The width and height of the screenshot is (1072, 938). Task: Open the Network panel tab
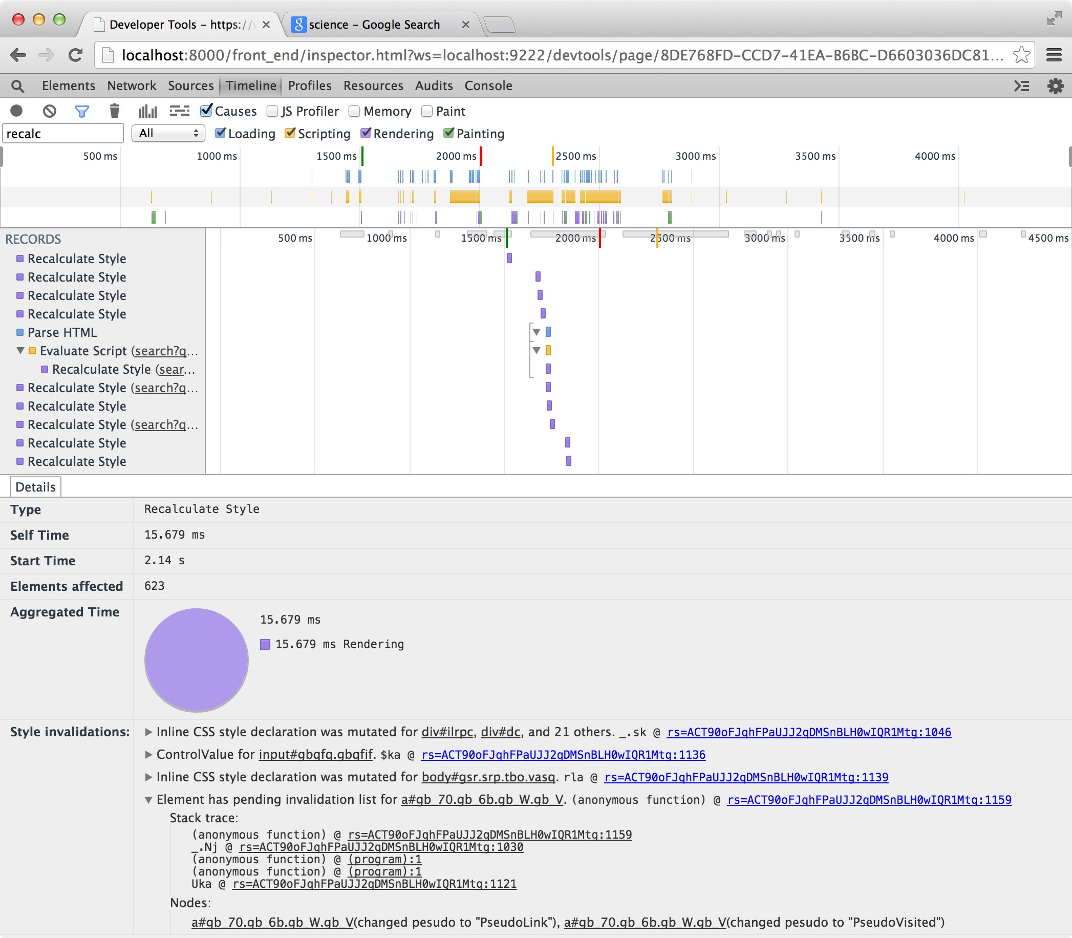132,86
